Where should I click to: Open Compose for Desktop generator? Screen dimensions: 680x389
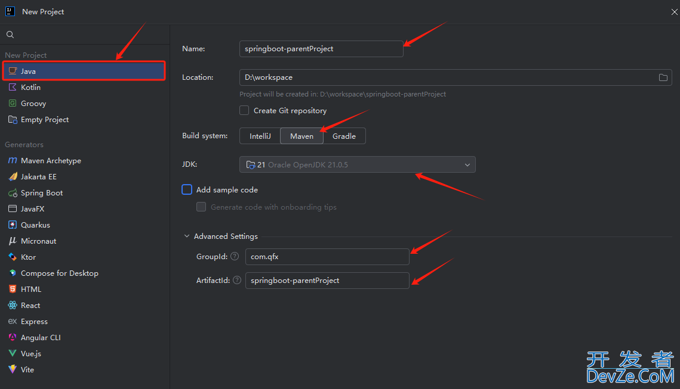tap(84, 273)
